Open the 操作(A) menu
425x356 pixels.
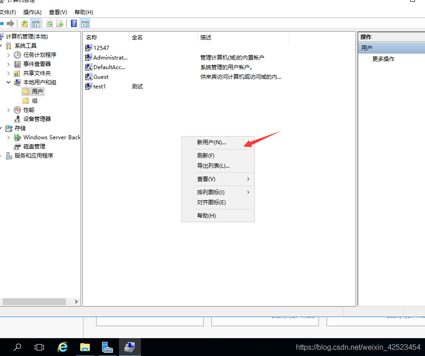point(32,12)
